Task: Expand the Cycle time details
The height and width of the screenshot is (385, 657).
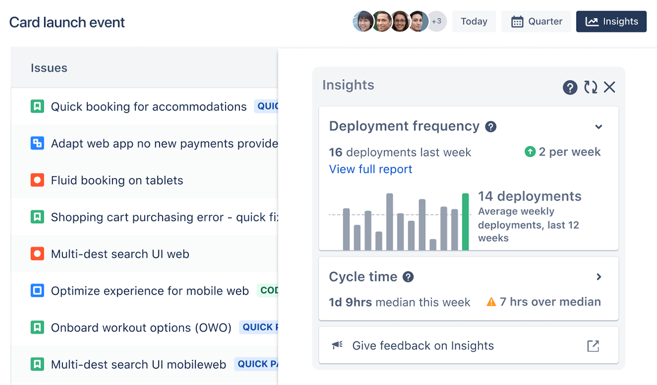Action: 599,277
